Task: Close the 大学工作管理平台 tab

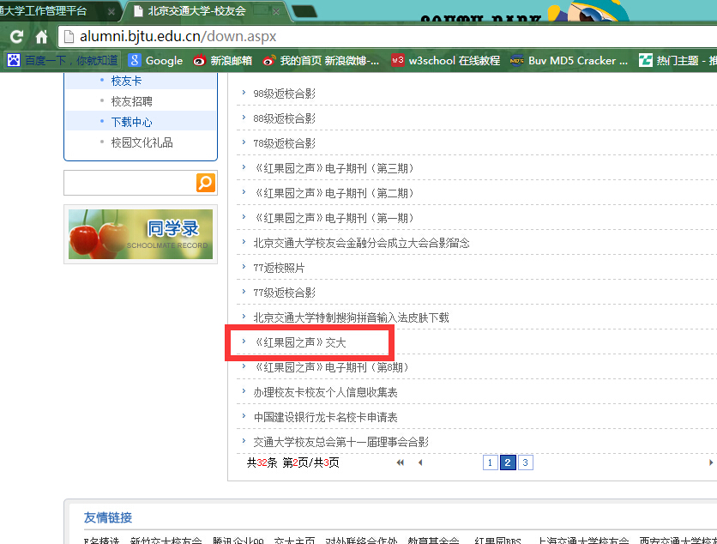Action: click(x=111, y=12)
